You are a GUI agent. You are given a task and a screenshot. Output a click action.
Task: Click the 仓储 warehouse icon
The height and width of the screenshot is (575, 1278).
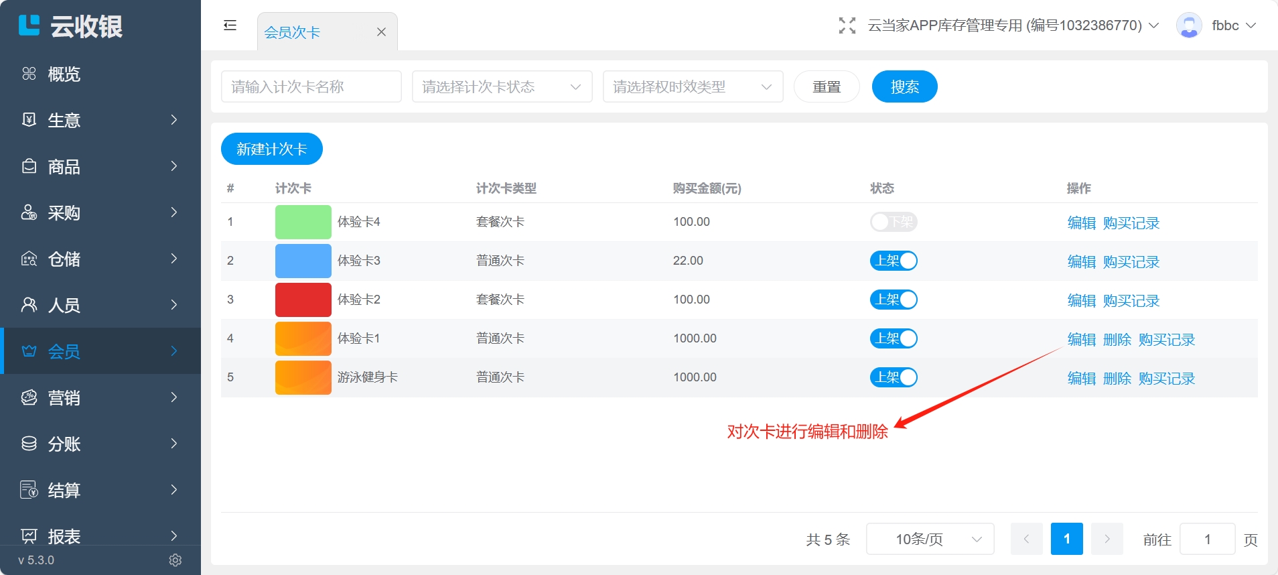click(x=29, y=259)
